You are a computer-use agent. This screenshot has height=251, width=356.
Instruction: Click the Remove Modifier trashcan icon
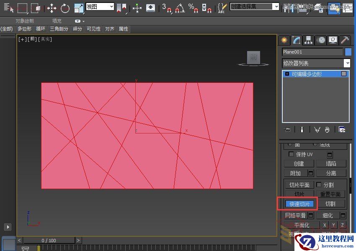pyautogui.click(x=327, y=129)
